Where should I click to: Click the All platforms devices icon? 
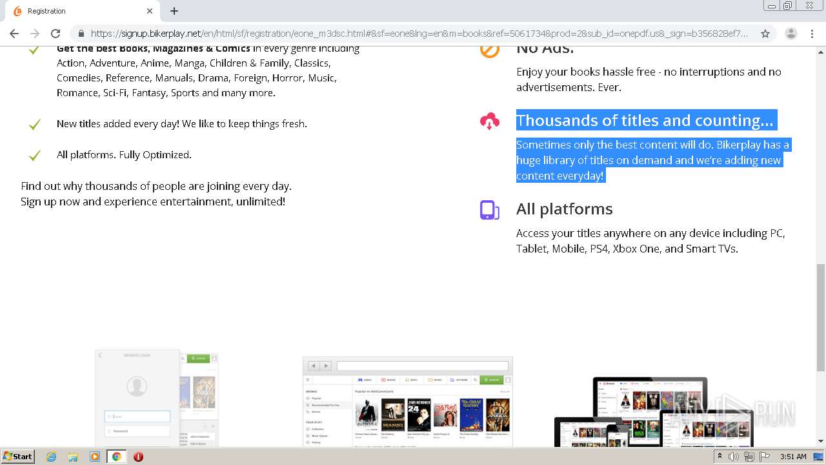point(490,210)
